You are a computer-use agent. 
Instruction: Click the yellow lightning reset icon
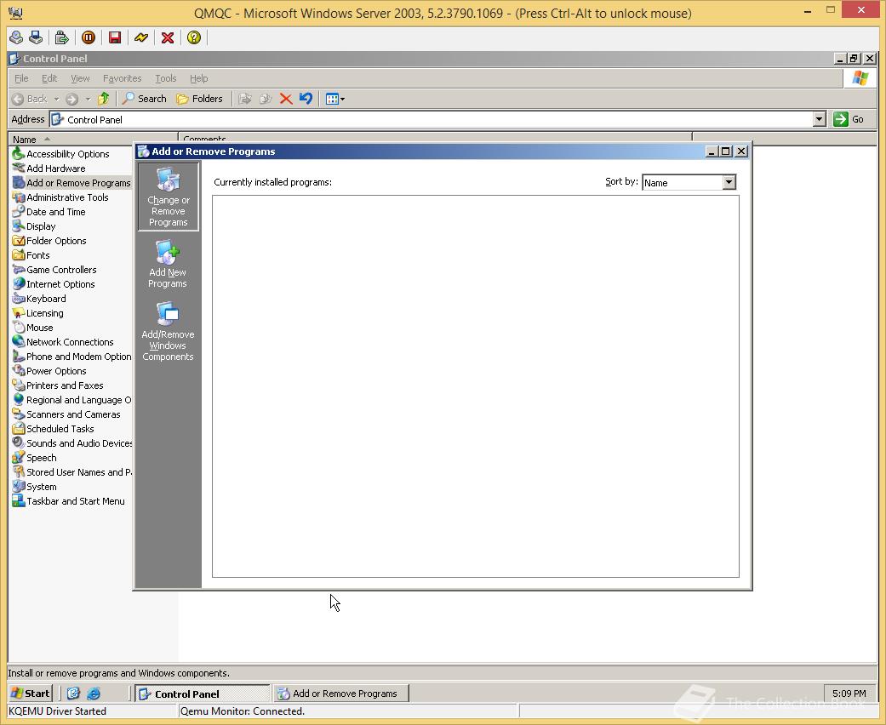pyautogui.click(x=140, y=37)
